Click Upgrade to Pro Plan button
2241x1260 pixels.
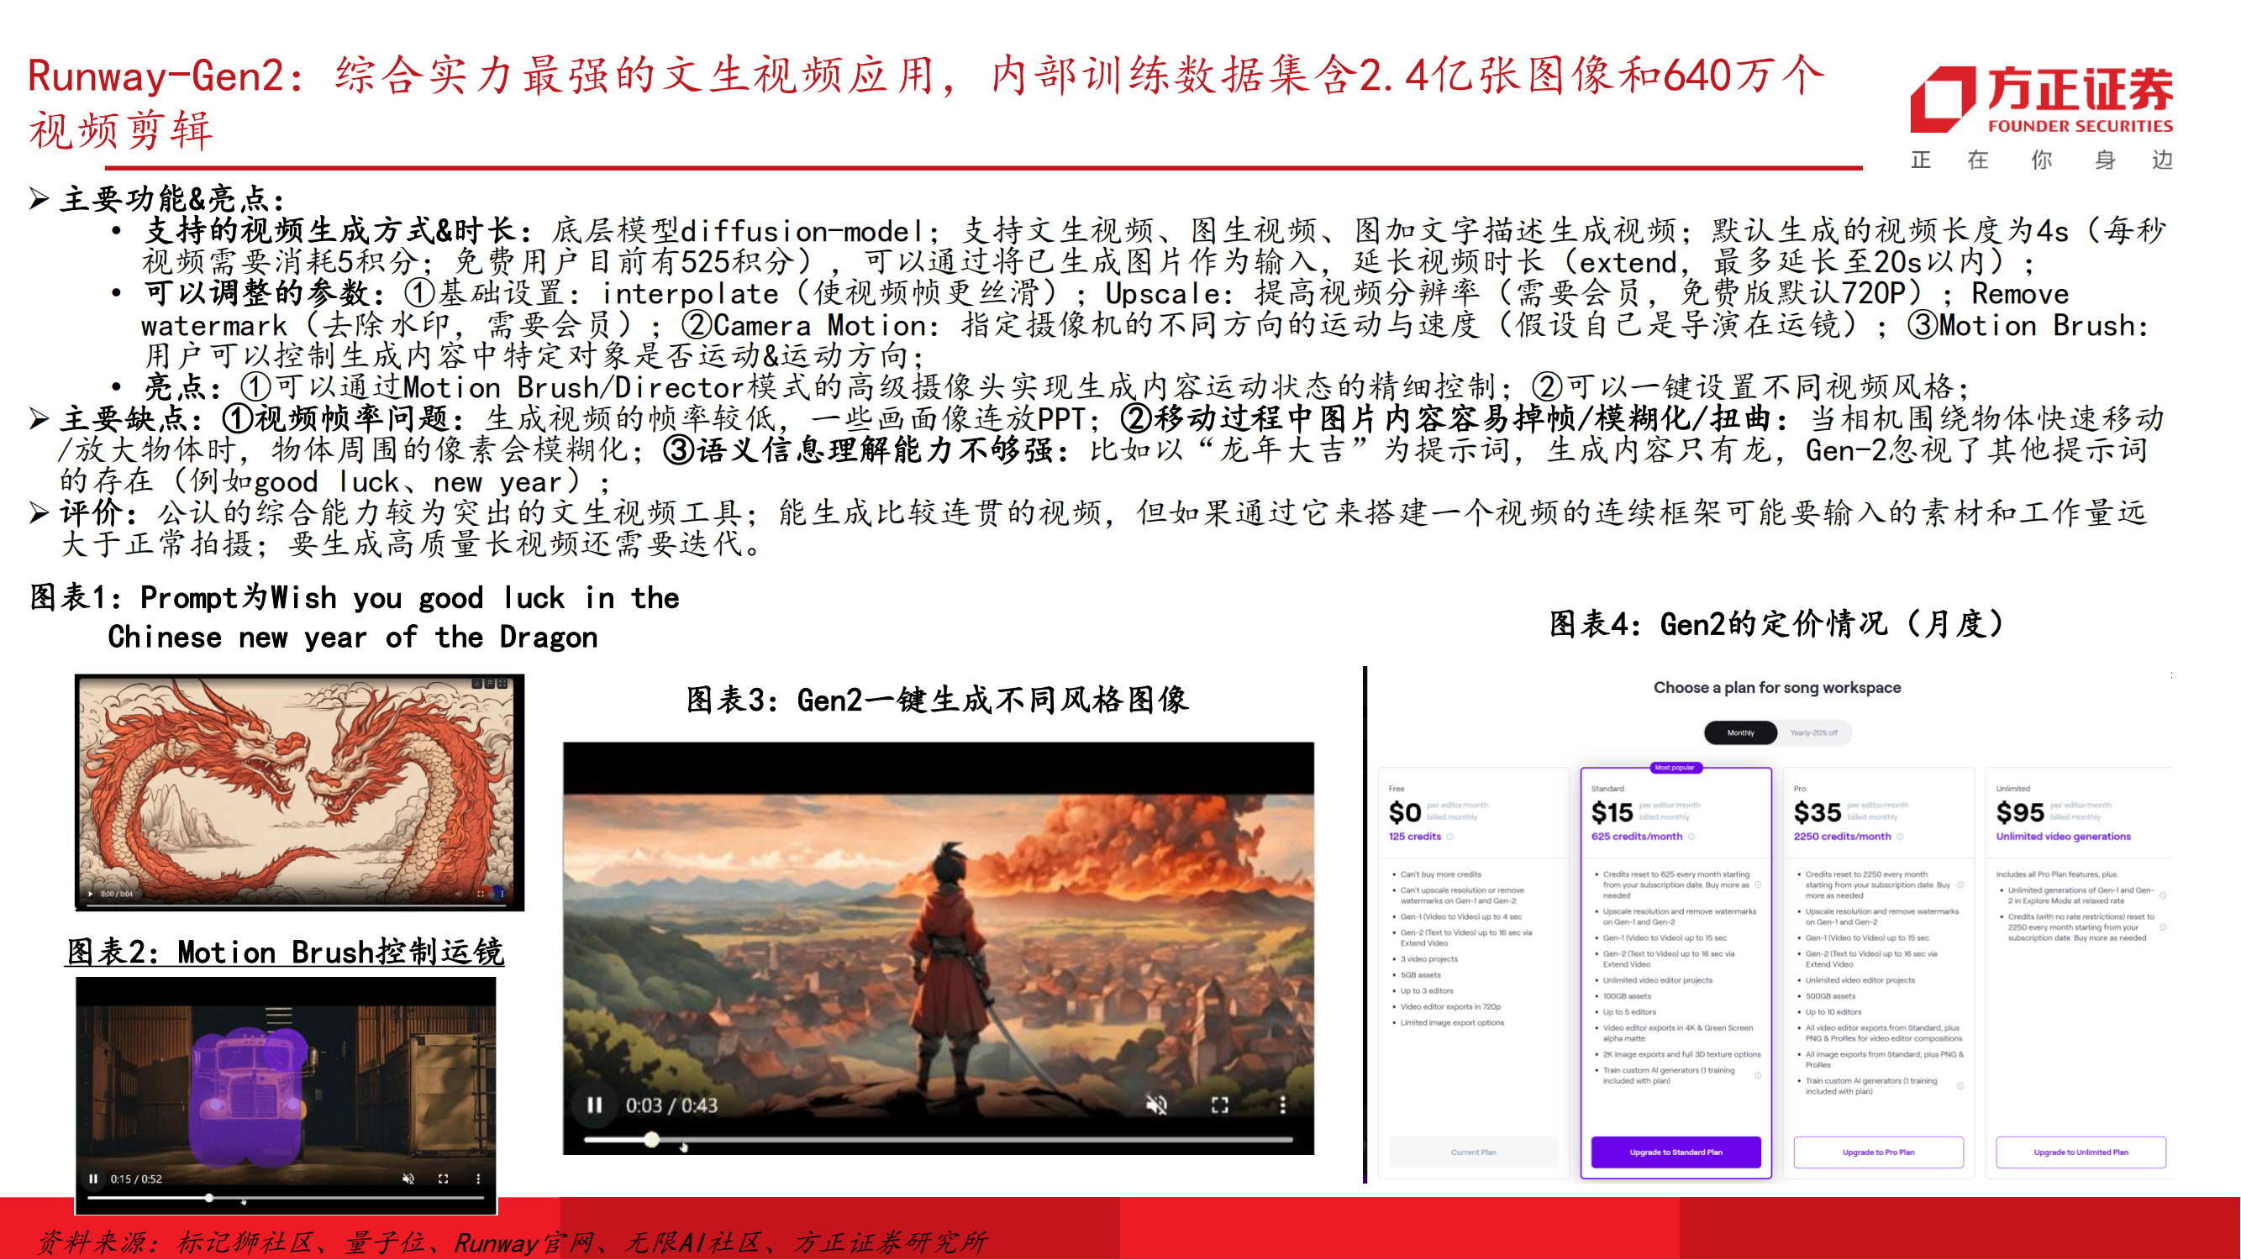click(x=1879, y=1153)
